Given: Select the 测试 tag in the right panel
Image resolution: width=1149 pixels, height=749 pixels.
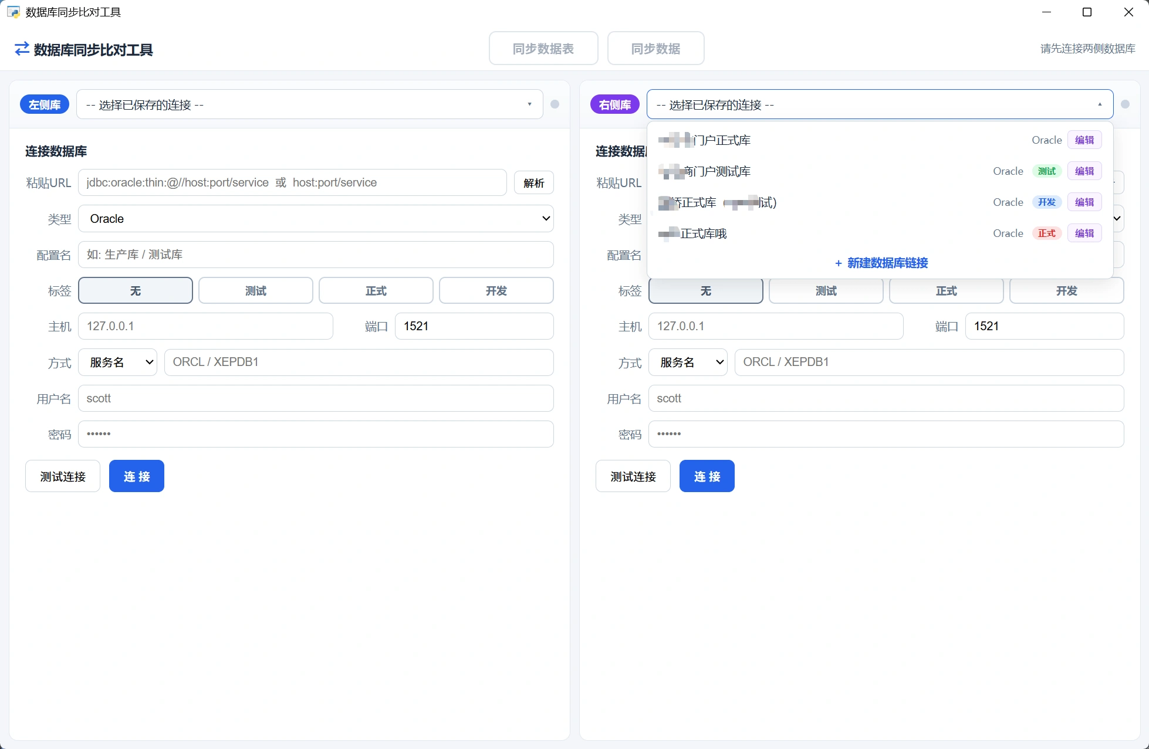Looking at the screenshot, I should pos(826,291).
